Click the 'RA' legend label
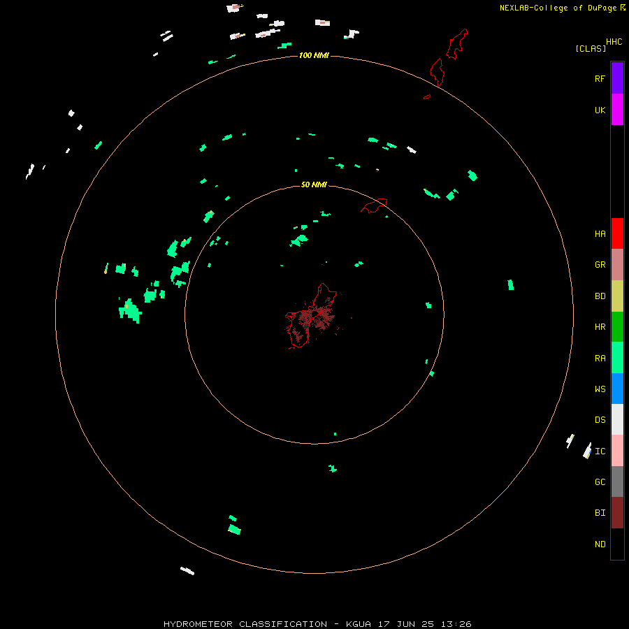Image resolution: width=629 pixels, height=629 pixels. [x=600, y=359]
